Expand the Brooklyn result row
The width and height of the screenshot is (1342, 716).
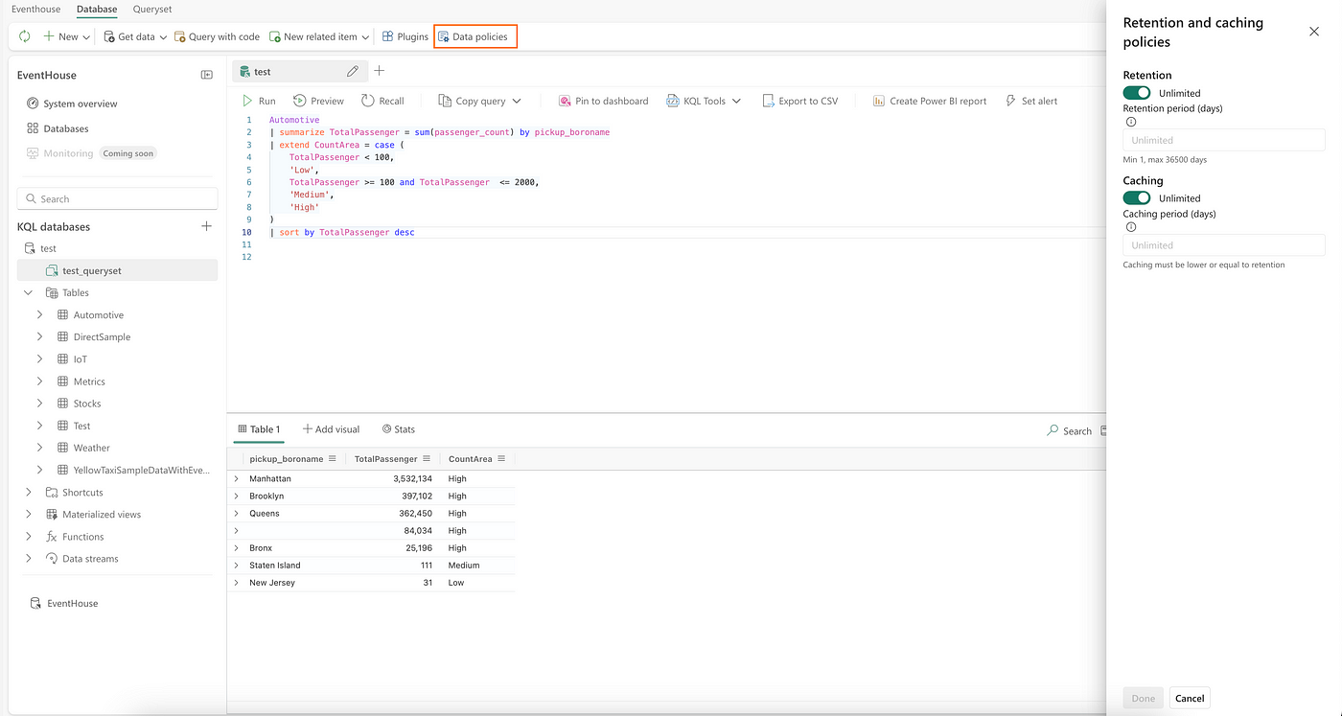pyautogui.click(x=237, y=496)
